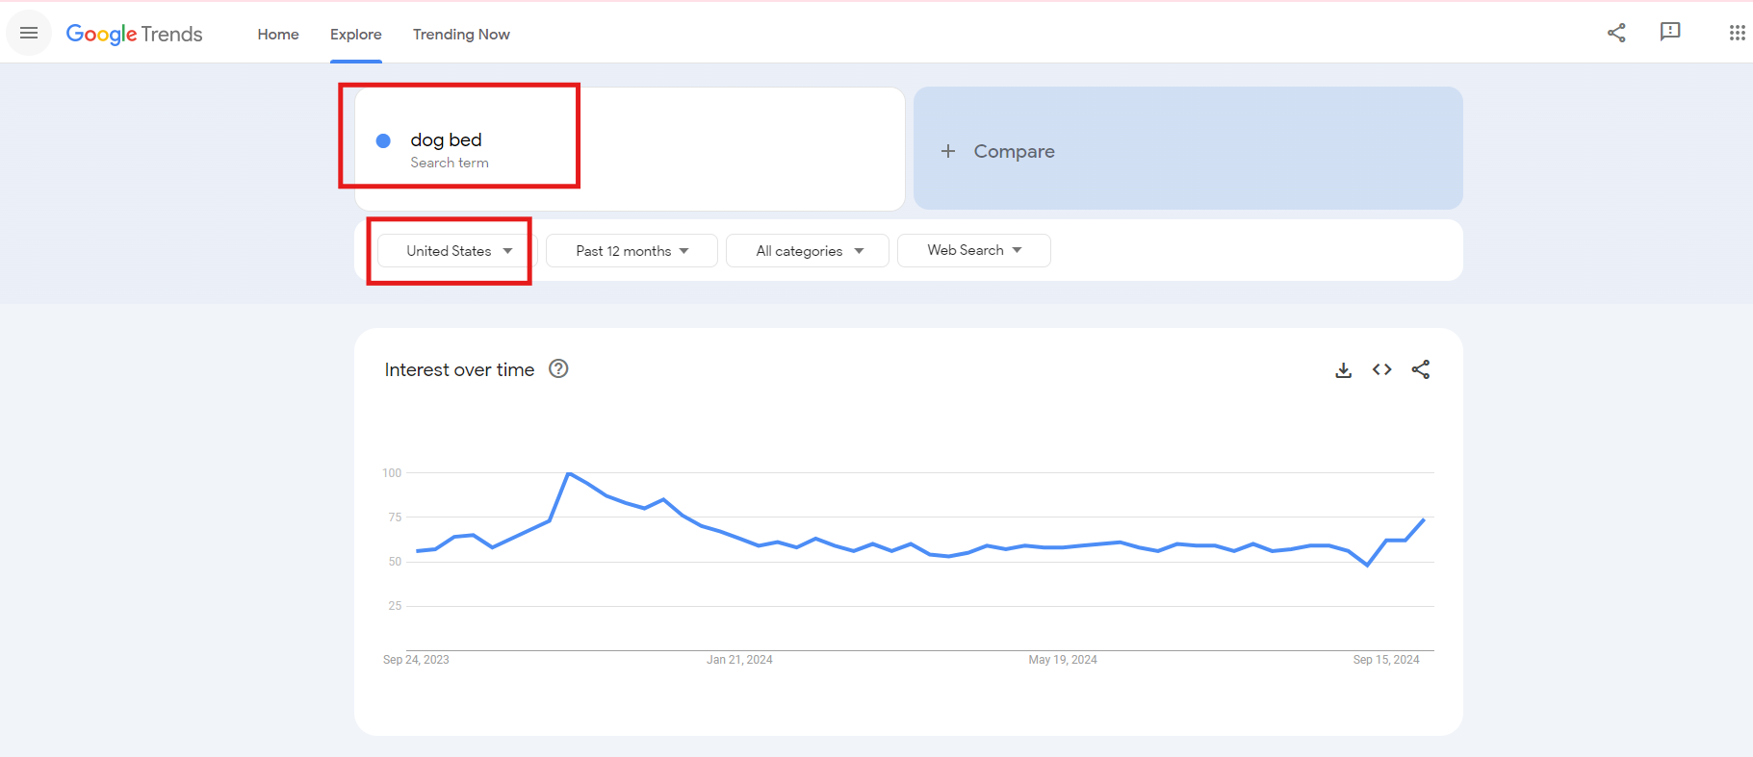Download the Interest over time CSV
The height and width of the screenshot is (757, 1753).
pyautogui.click(x=1344, y=369)
